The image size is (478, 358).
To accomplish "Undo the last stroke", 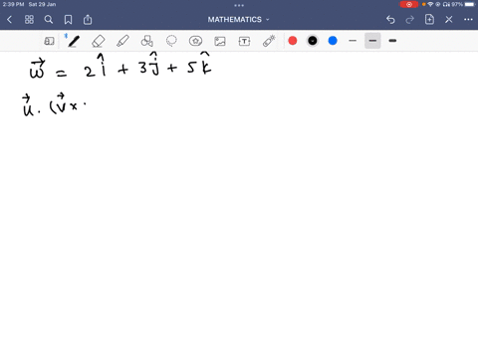I will point(390,20).
